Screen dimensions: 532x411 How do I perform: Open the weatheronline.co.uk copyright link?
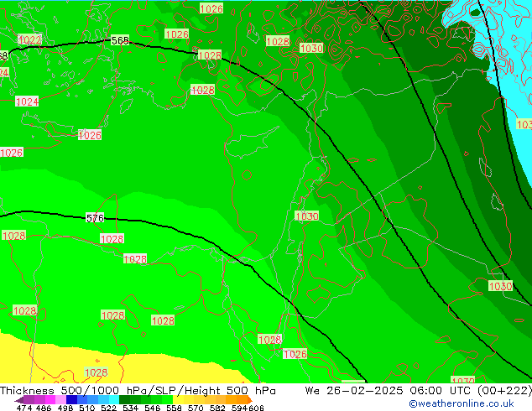coord(462,403)
